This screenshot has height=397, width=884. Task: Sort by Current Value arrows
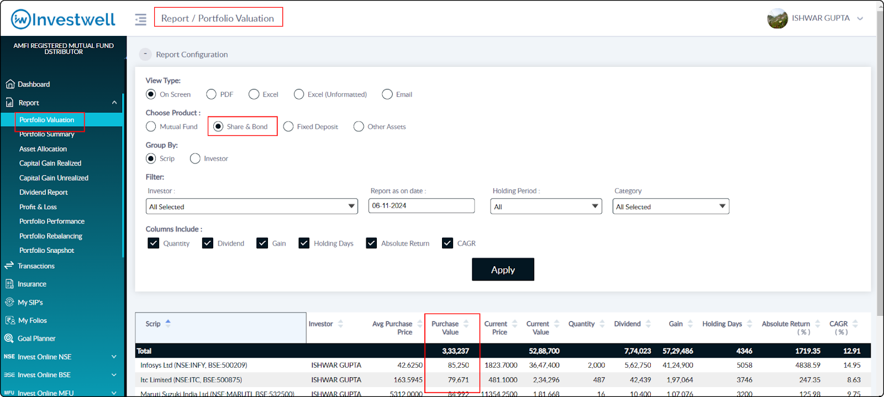coord(557,324)
